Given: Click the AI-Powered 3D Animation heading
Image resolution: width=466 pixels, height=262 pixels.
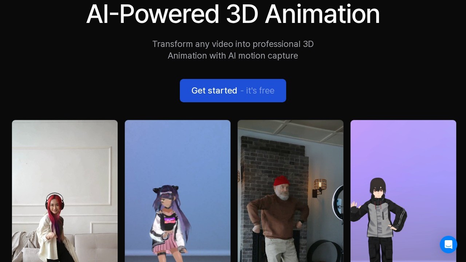Looking at the screenshot, I should coord(233,15).
